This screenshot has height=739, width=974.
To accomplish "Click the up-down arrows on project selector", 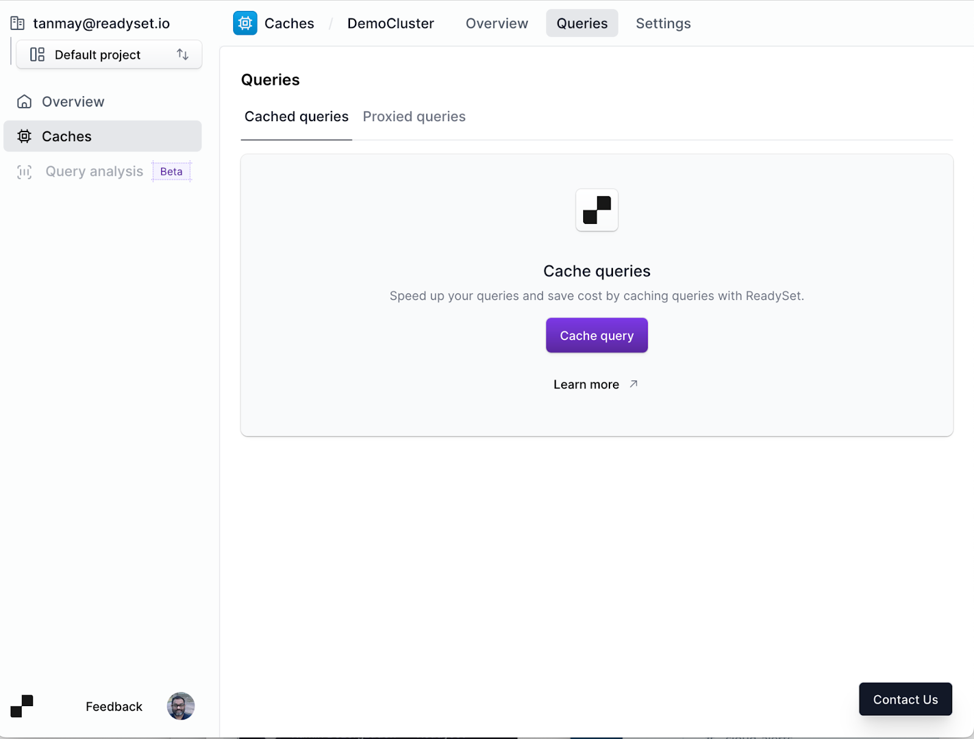I will point(183,55).
